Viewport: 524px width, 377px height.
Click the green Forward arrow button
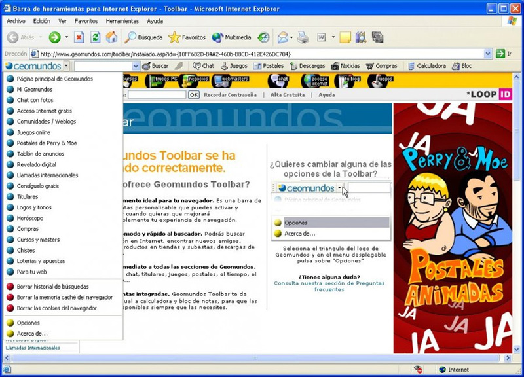[x=54, y=37]
